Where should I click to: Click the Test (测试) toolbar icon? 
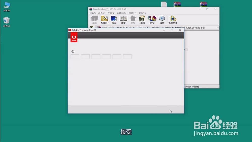coord(114,20)
